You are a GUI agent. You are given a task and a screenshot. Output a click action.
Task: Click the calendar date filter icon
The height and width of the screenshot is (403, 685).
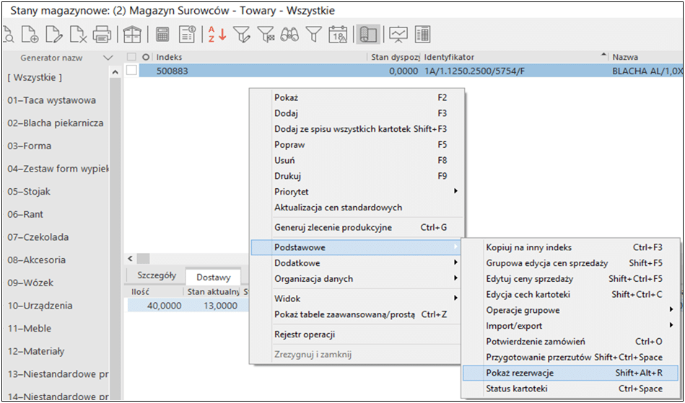[338, 34]
